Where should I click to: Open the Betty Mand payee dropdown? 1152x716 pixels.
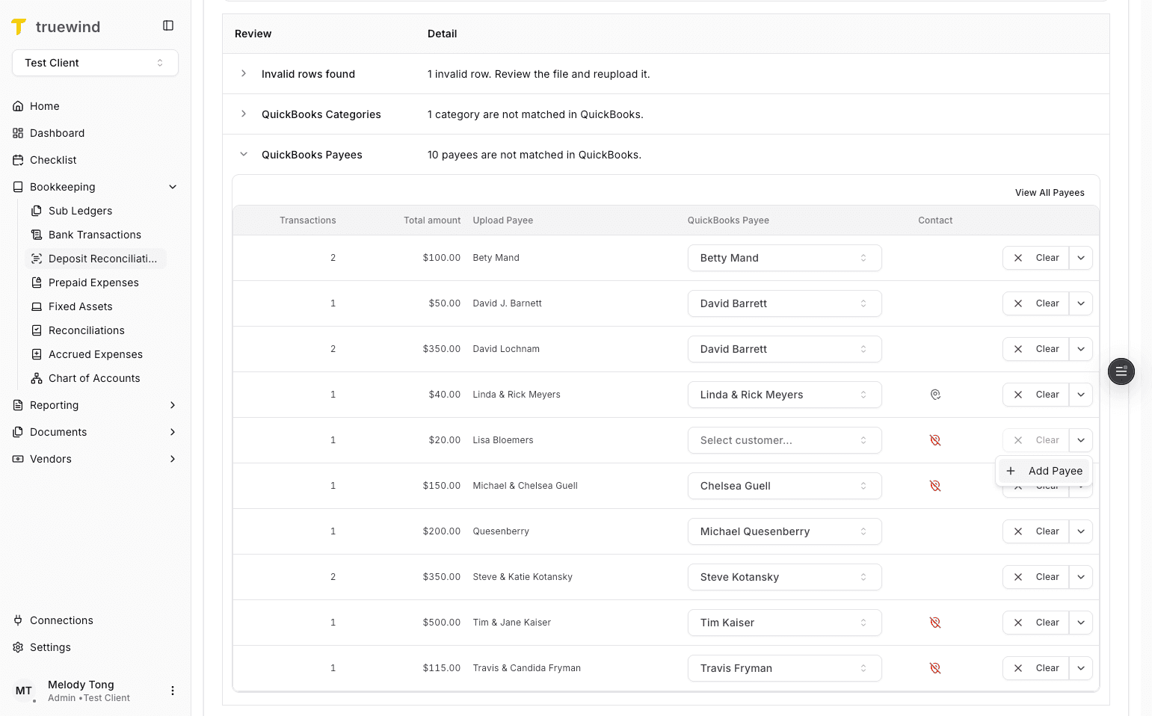784,257
